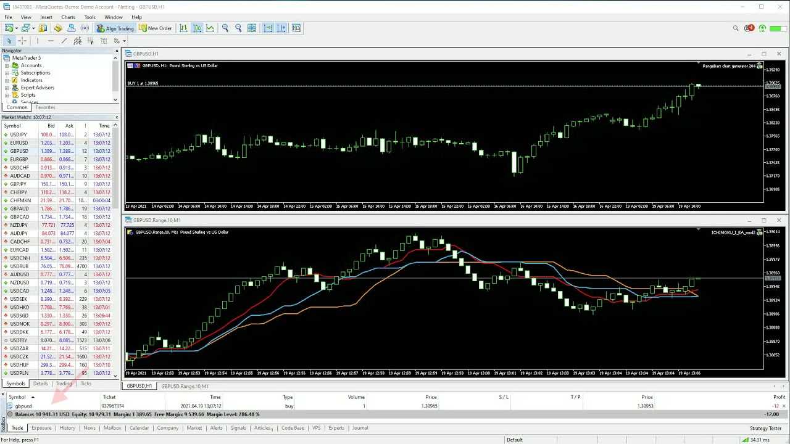This screenshot has height=444, width=790.
Task: Collapse the Balance summary row toggle
Action: pos(10,414)
